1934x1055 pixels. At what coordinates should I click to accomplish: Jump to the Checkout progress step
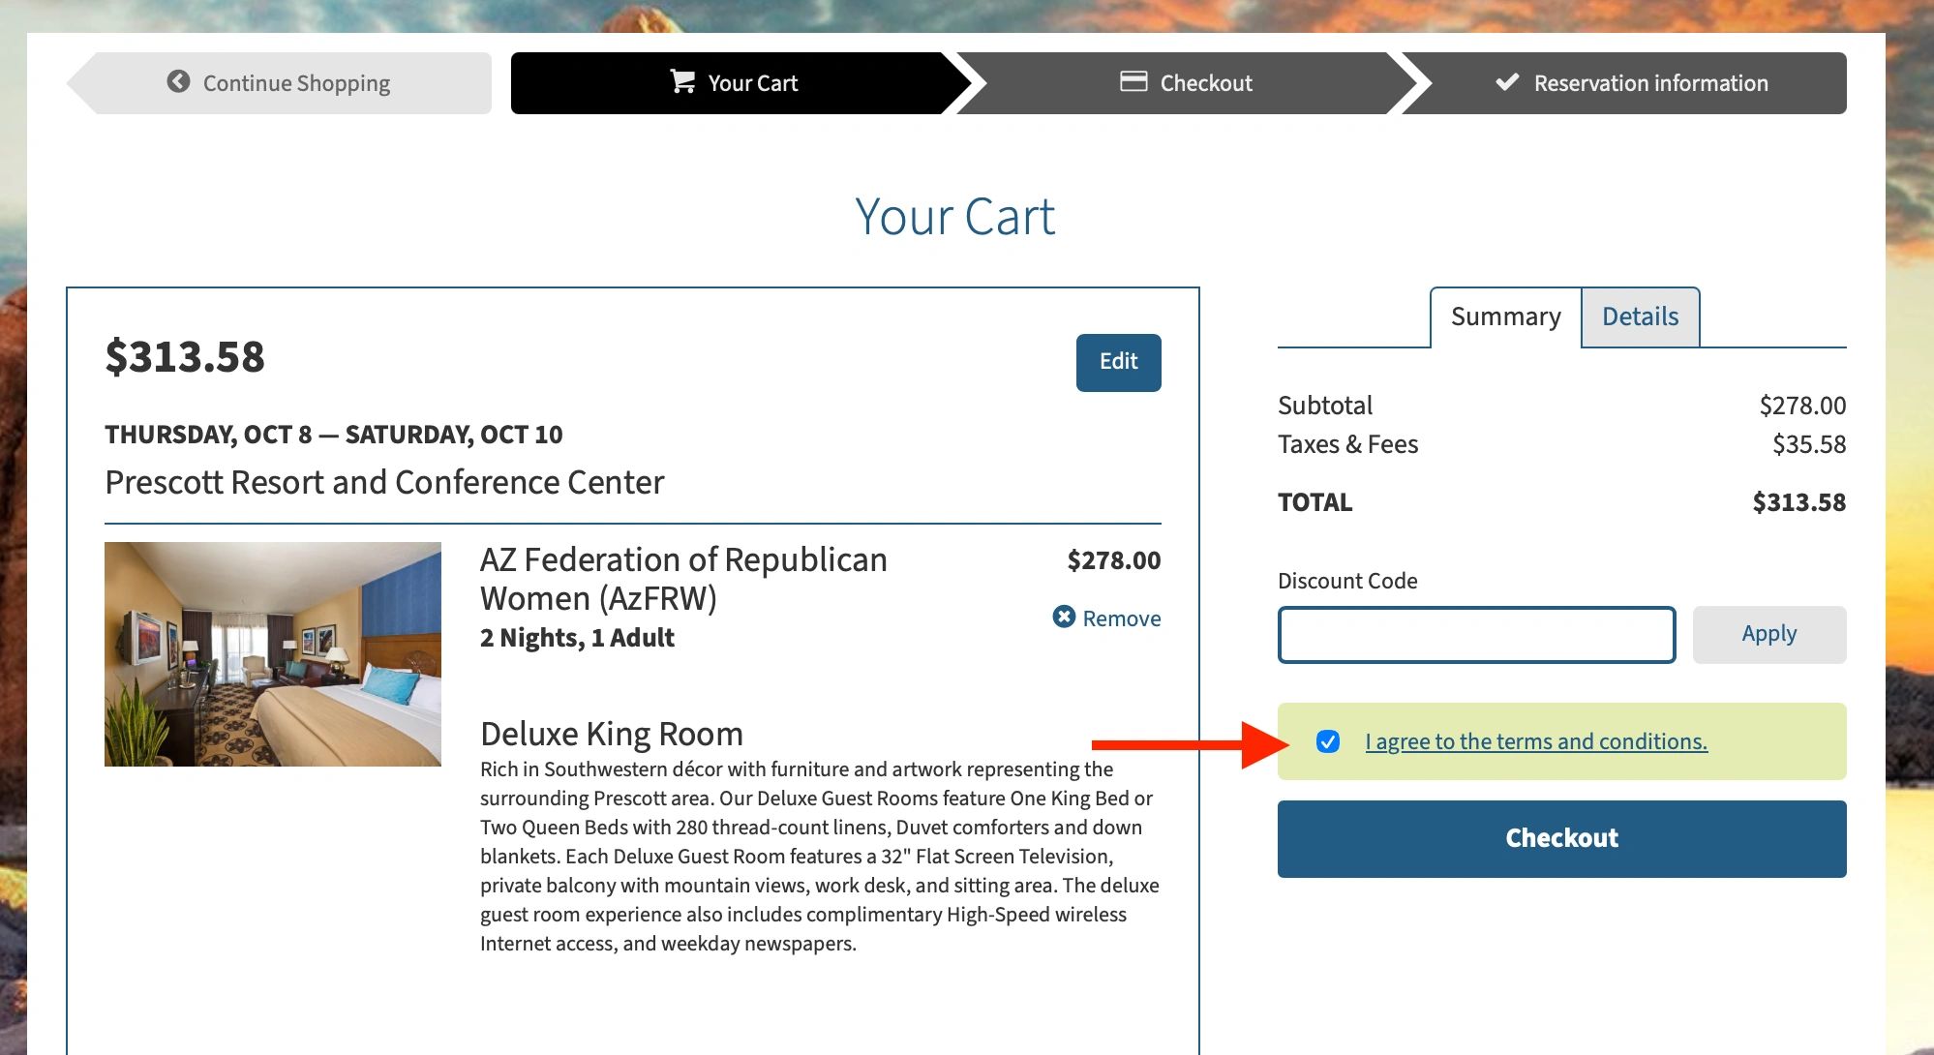click(1186, 83)
